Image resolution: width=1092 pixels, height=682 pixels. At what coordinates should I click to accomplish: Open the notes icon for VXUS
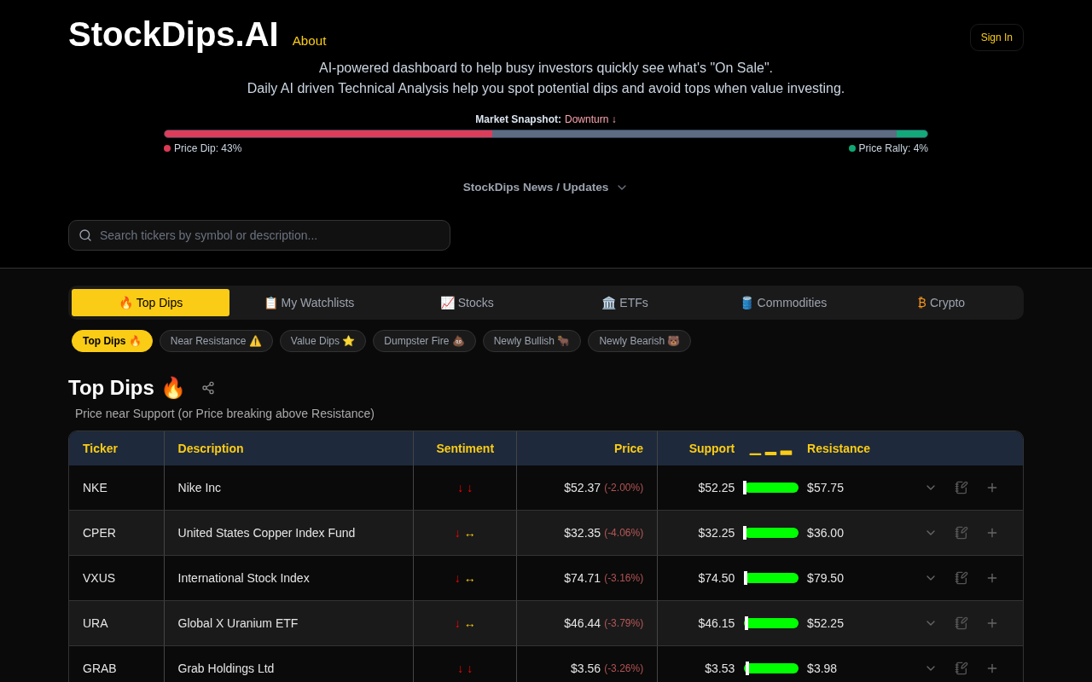tap(961, 578)
